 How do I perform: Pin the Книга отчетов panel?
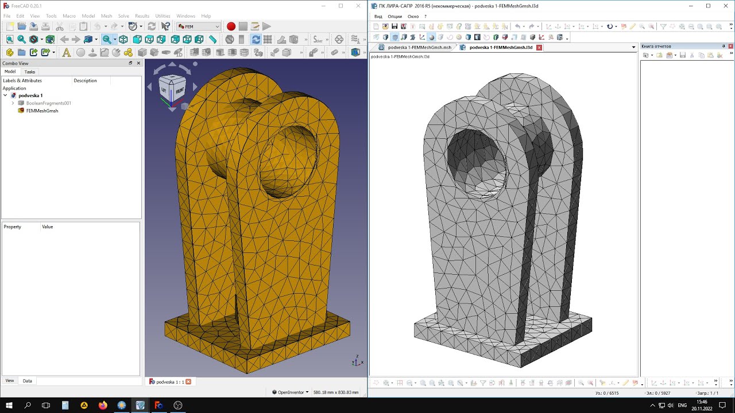(x=724, y=46)
